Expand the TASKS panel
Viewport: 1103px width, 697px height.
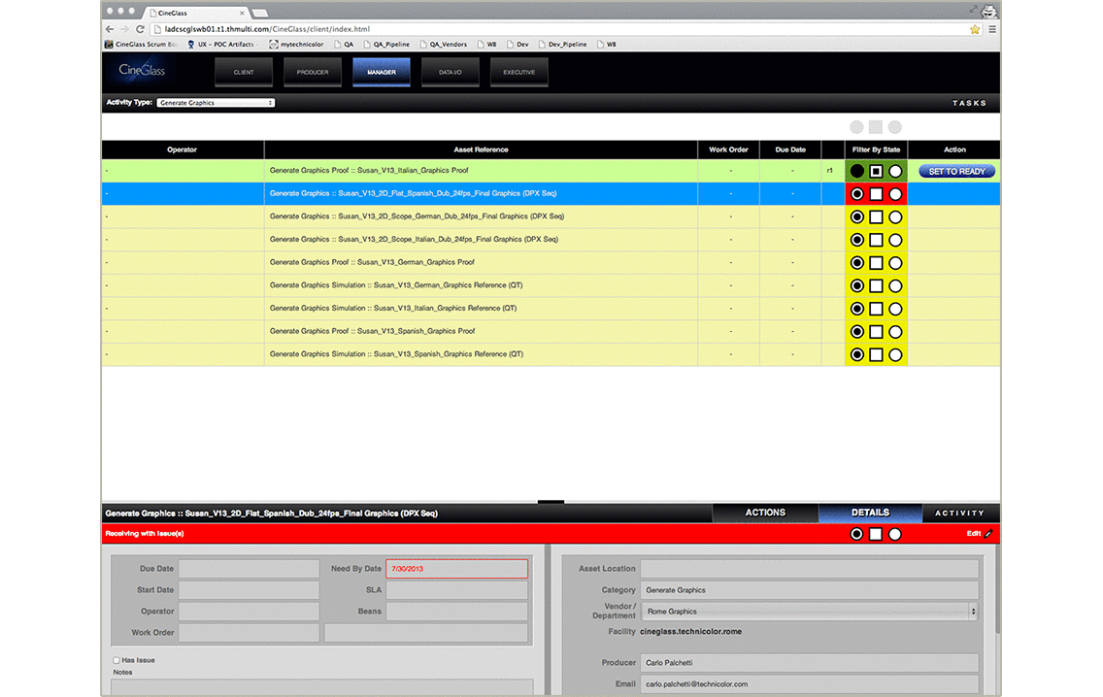tap(968, 103)
